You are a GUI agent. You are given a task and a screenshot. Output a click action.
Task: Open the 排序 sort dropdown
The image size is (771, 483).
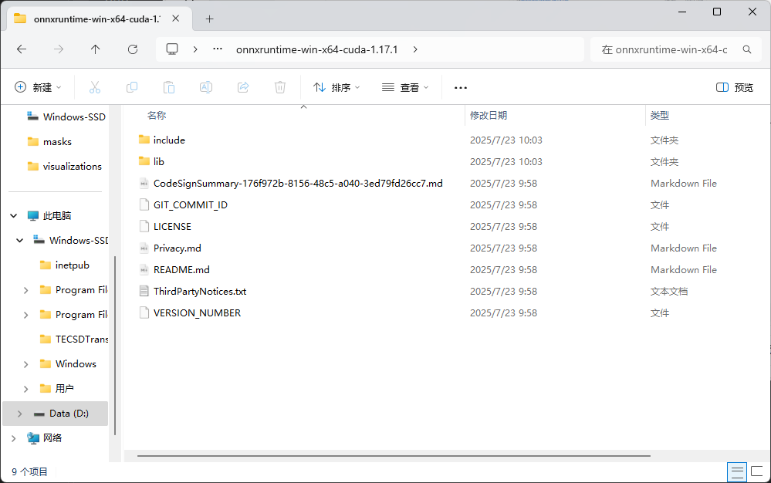(x=336, y=87)
